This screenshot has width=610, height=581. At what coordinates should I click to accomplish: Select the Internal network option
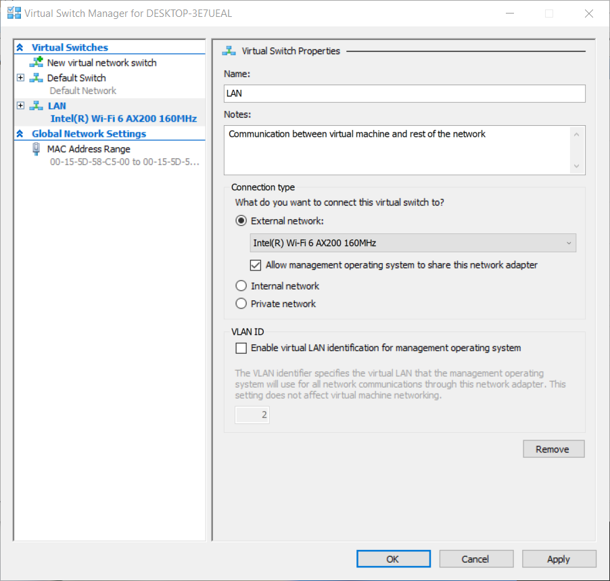pos(241,286)
